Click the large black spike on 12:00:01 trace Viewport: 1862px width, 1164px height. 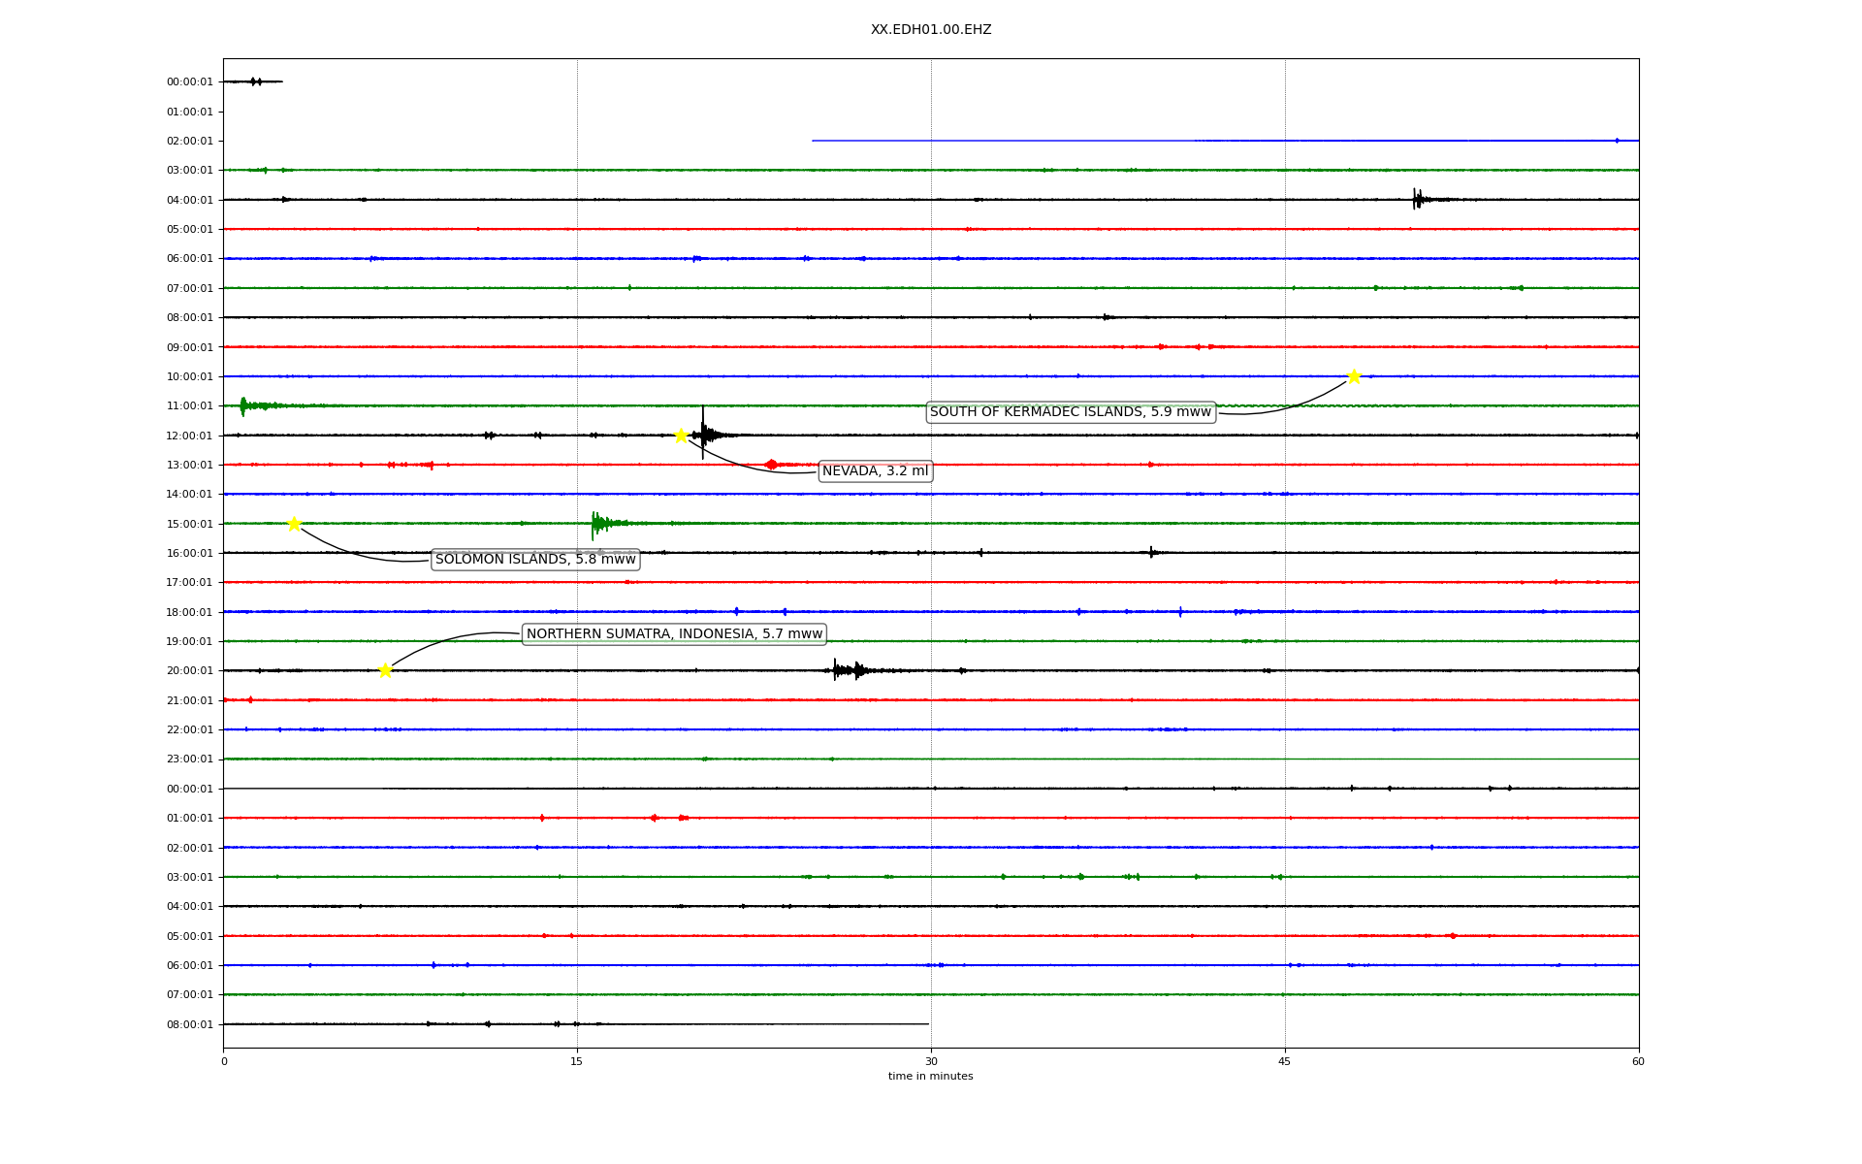tap(703, 432)
